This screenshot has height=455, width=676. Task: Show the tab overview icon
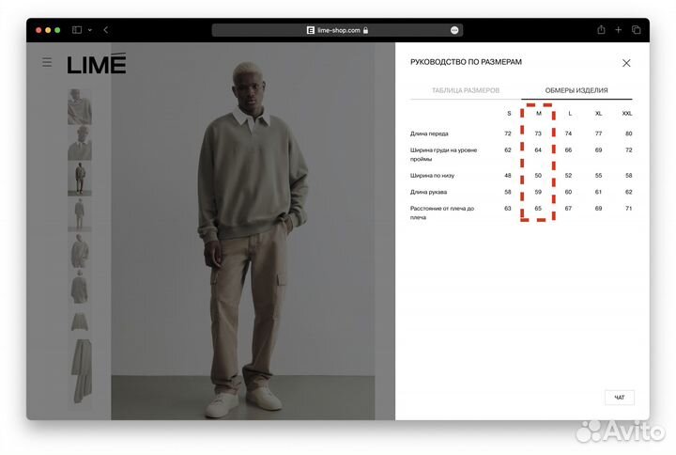[x=636, y=30]
